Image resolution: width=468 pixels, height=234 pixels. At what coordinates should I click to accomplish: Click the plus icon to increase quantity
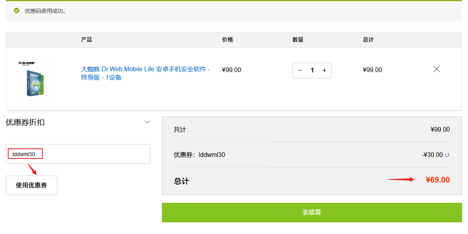324,70
